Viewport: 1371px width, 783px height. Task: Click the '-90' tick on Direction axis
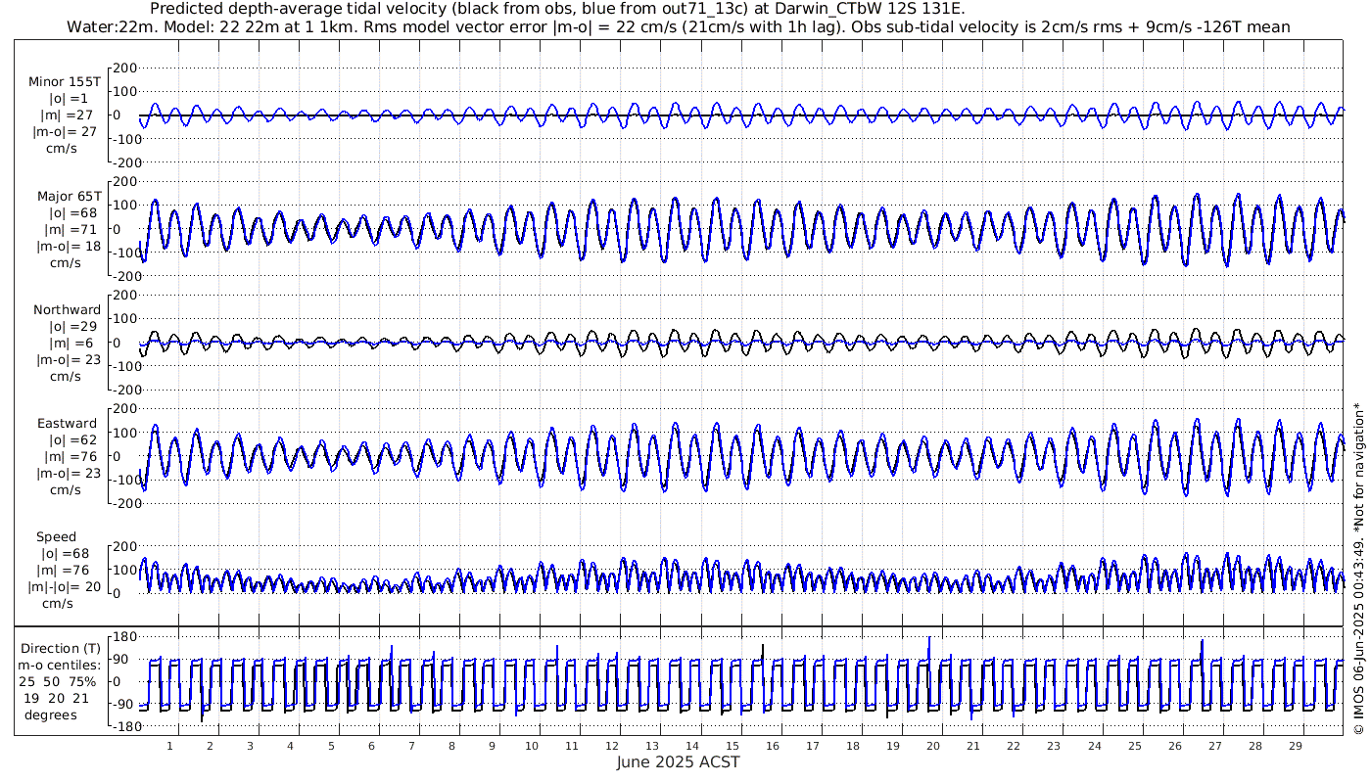[123, 704]
